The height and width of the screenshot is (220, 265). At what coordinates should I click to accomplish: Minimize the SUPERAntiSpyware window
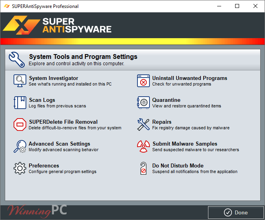(x=219, y=6)
